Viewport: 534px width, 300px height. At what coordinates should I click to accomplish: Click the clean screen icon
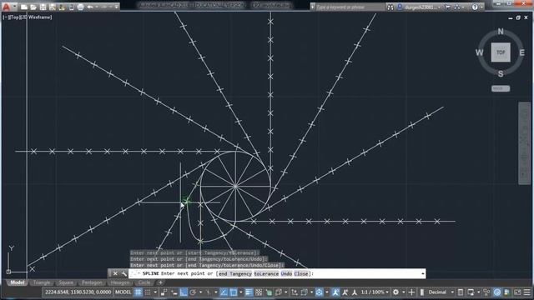(x=517, y=292)
